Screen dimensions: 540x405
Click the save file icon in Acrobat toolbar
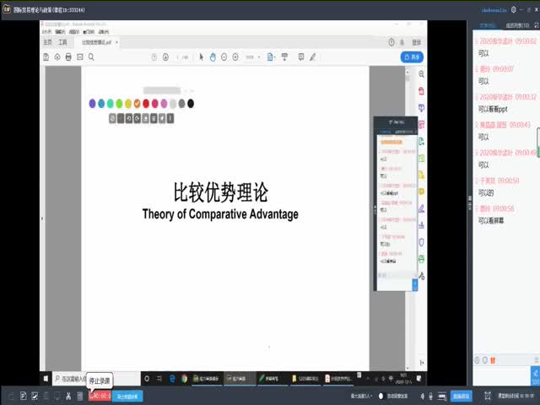point(46,57)
